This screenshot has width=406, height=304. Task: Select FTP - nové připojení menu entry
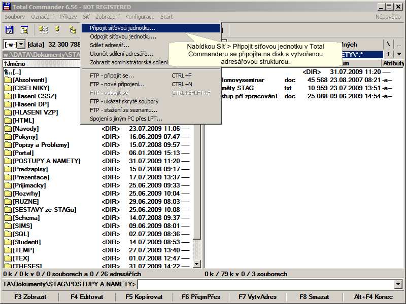coord(151,84)
